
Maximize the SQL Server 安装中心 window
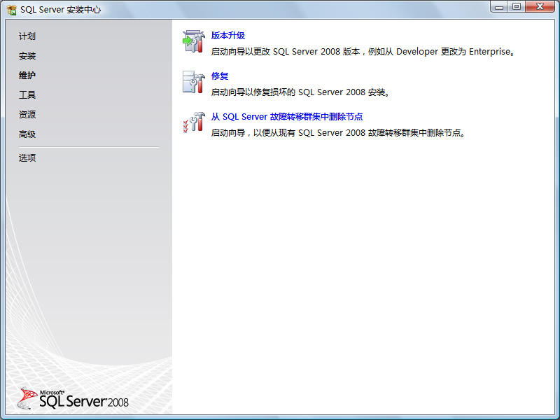[x=517, y=7]
